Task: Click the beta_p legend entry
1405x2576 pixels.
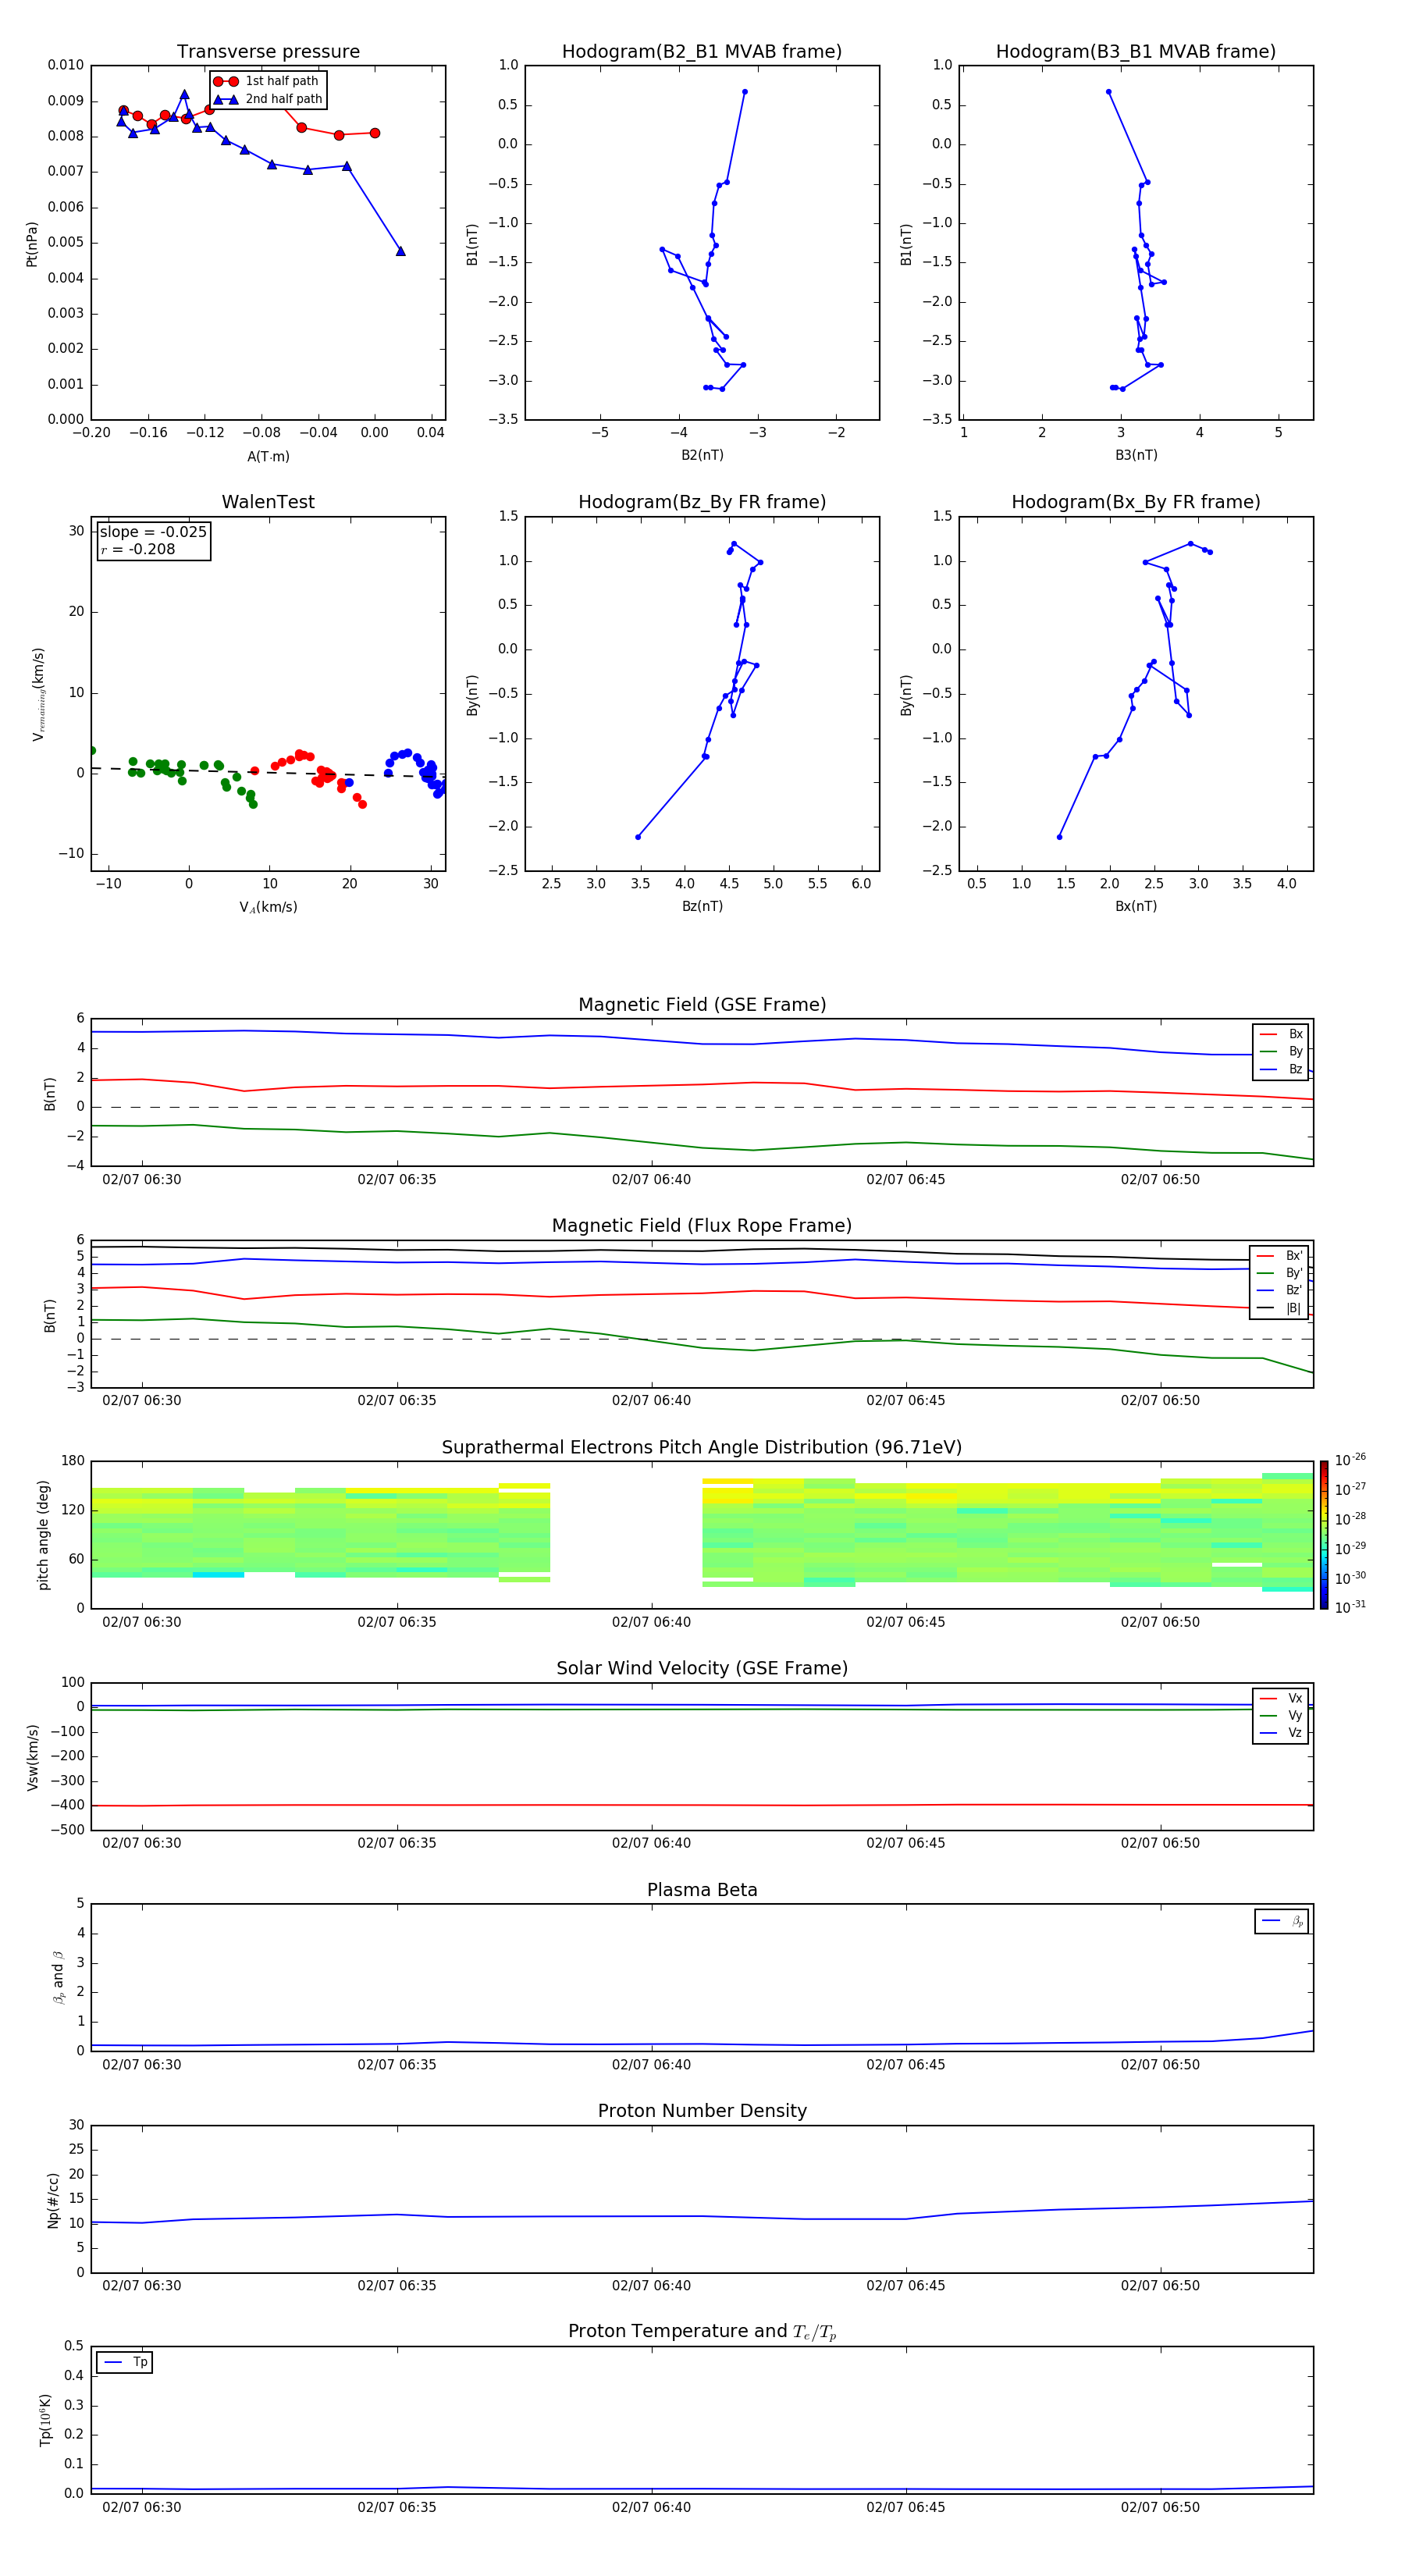Action: [x=1282, y=1921]
